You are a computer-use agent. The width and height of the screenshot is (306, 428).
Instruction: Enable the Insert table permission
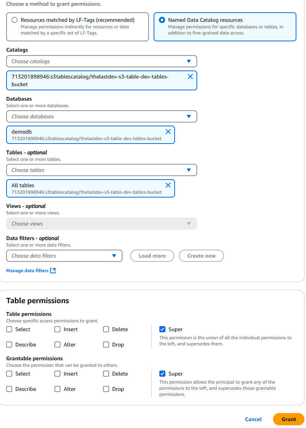57,329
